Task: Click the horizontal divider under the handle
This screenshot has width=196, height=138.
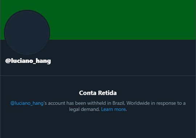Action: coord(98,76)
